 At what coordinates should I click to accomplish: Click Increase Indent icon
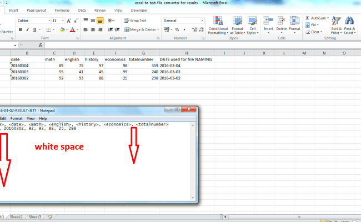[x=117, y=29]
